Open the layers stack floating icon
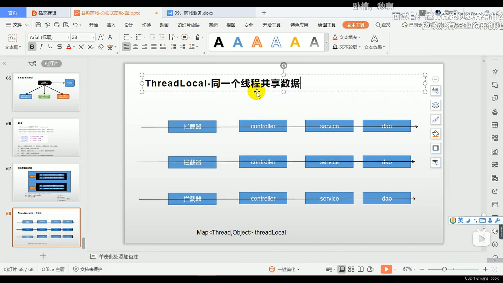The height and width of the screenshot is (283, 503). click(x=435, y=105)
